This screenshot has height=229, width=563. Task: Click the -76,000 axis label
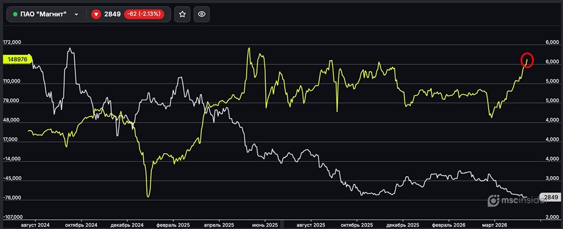12,198
